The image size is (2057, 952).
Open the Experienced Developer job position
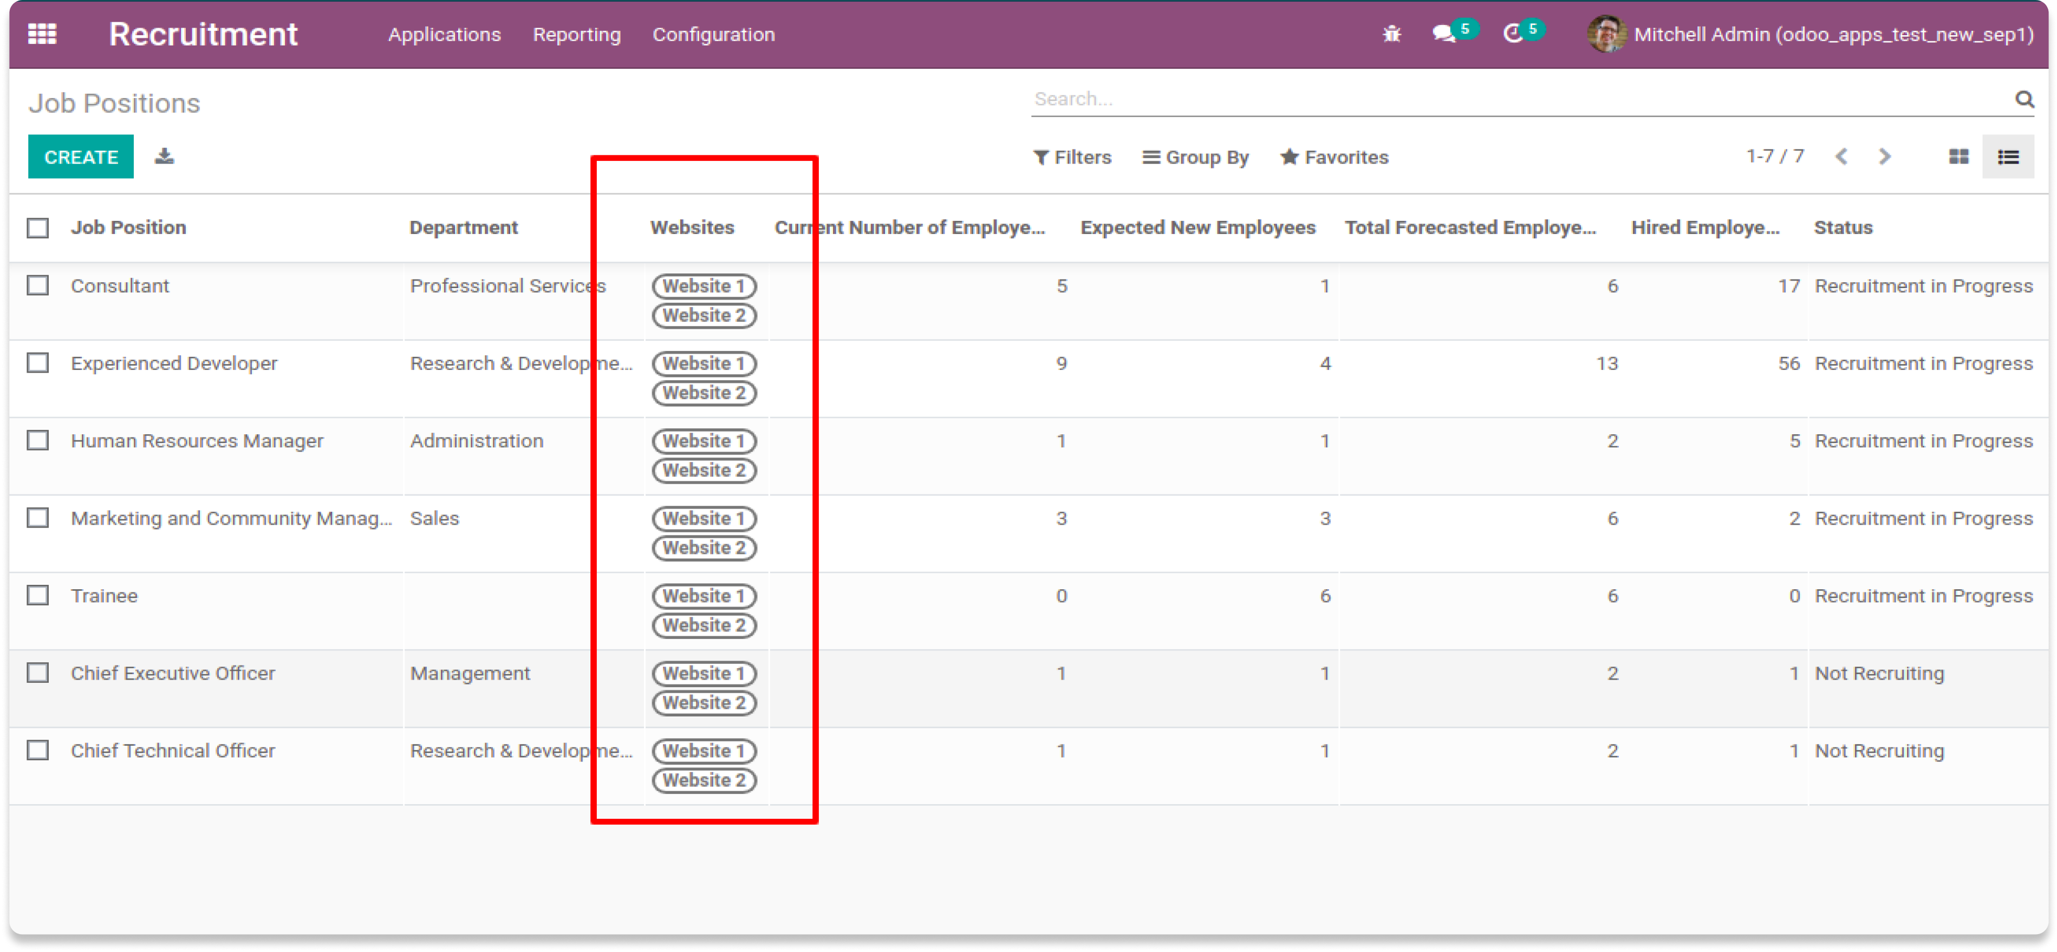174,363
